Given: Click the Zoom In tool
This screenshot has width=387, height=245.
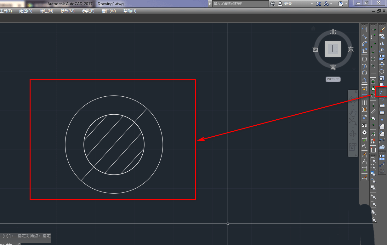Looking at the screenshot, I should [x=373, y=197].
